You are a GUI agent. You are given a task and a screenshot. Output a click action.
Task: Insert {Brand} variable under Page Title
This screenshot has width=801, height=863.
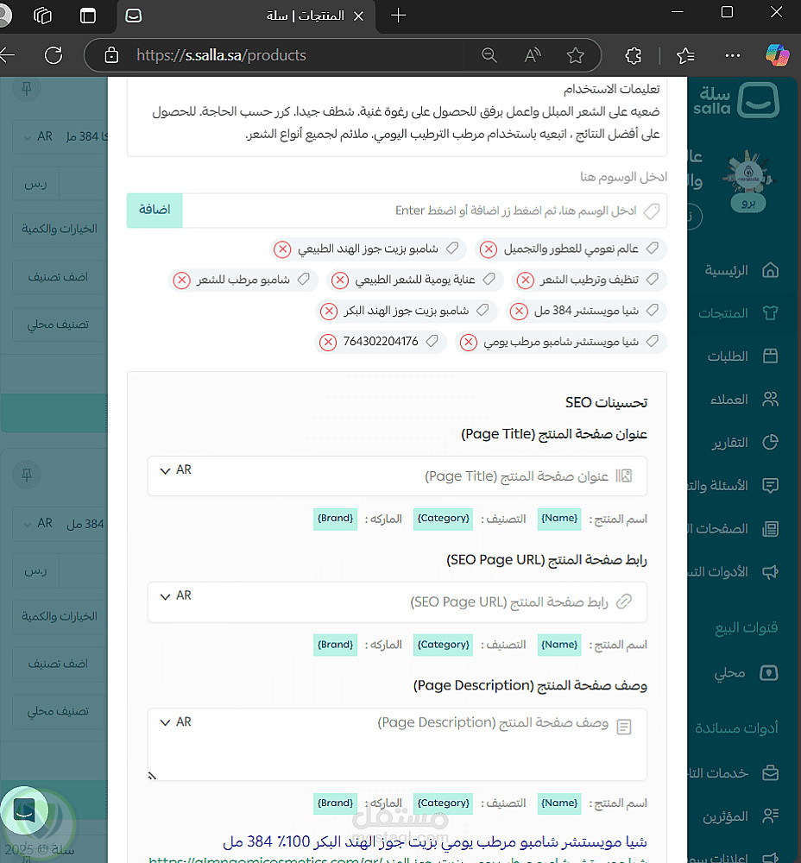tap(335, 519)
